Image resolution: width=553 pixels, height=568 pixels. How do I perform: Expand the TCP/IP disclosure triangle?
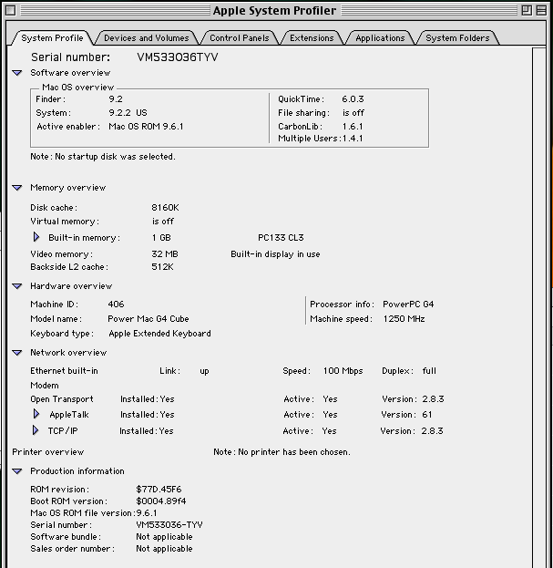[36, 430]
